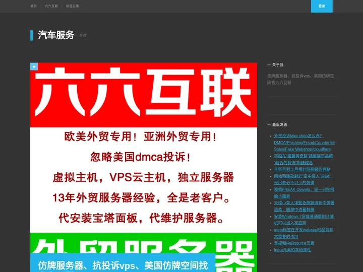Click the 首页 link in the top navigation
This screenshot has width=363, height=272.
pyautogui.click(x=33, y=6)
